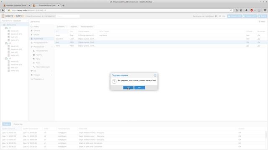Image resolution: width=268 pixels, height=150 pixels.
Task: Open Пользователи (Users) under permissions
Action: (41, 51)
